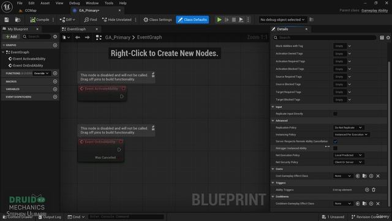
Task: Focus the My Blueprint search field
Action: 36,37
